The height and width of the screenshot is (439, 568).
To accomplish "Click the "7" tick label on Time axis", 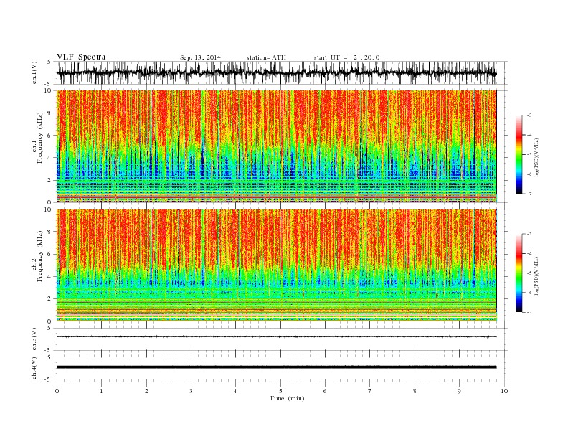I will click(370, 391).
